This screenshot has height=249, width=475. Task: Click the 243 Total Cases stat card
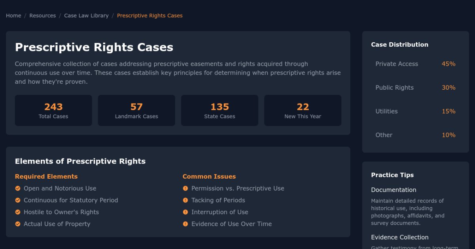click(53, 110)
